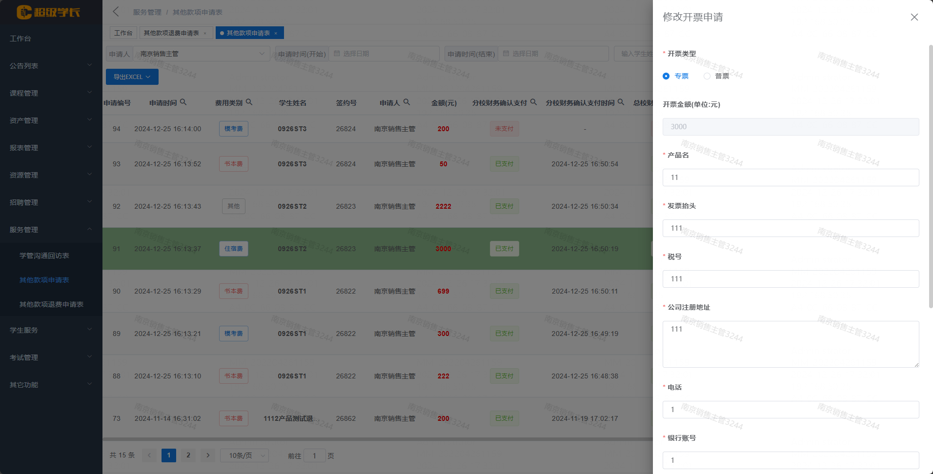Viewport: 933px width, 474px height.
Task: Click search icon beside 申请人 column
Action: (406, 102)
